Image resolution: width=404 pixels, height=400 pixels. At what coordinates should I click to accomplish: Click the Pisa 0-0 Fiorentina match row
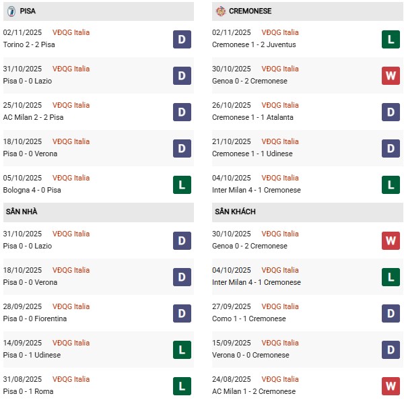tap(35, 319)
